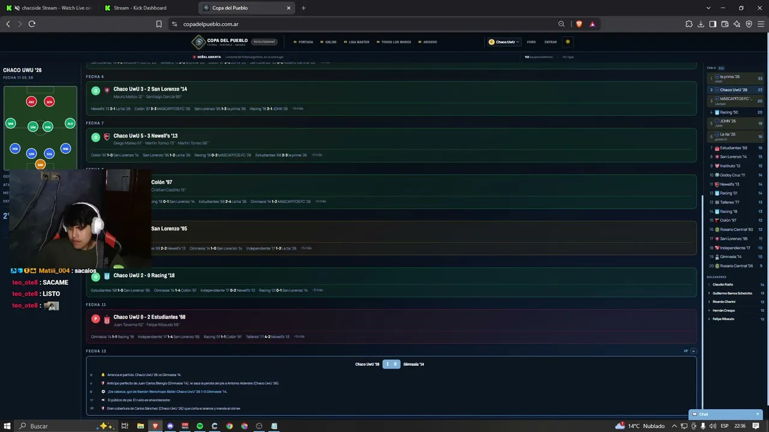Open Discord from the taskbar

[170, 426]
